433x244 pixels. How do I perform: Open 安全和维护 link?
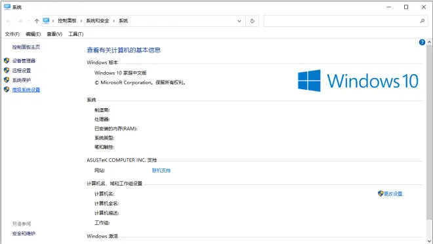24,234
